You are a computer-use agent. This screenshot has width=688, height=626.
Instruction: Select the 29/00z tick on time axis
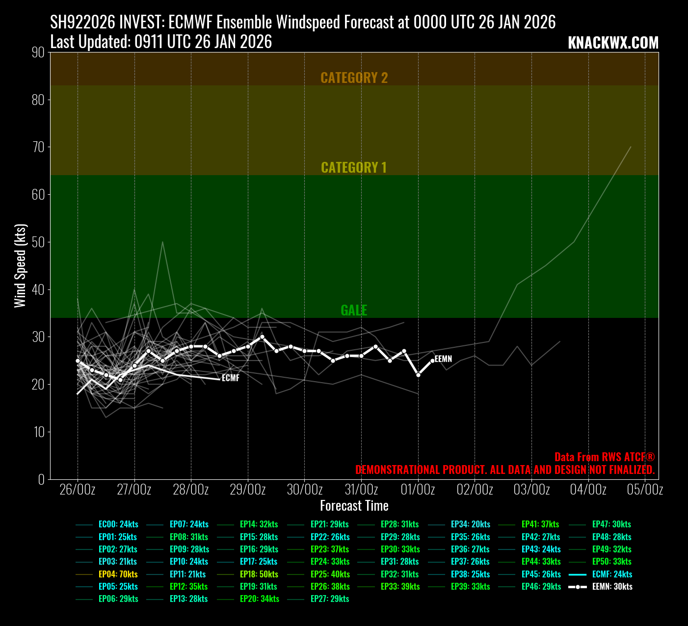[x=248, y=490]
